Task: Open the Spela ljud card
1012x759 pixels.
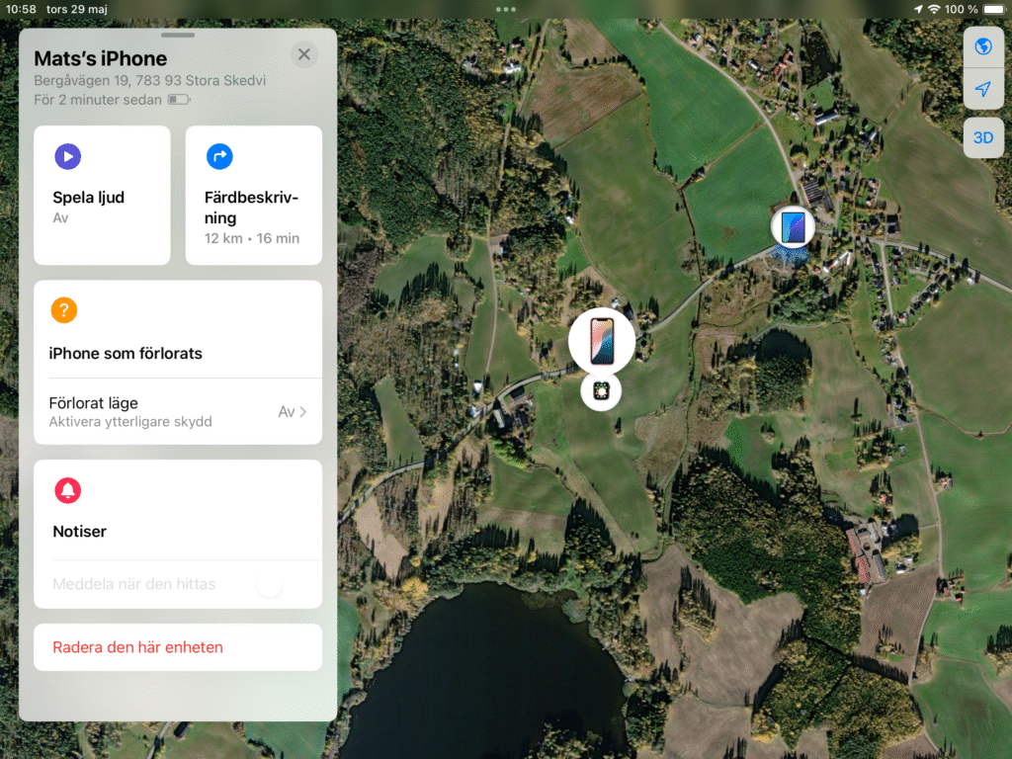Action: tap(102, 195)
